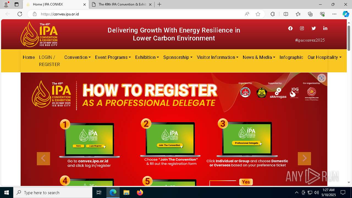Expand the Convention dropdown menu
This screenshot has height=198, width=352.
click(x=78, y=57)
